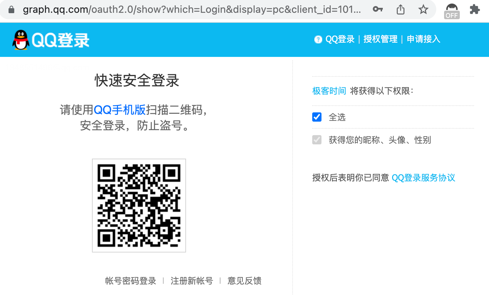Screen dimensions: 489x298
Task: Open 意见反馈 link
Action: 244,281
